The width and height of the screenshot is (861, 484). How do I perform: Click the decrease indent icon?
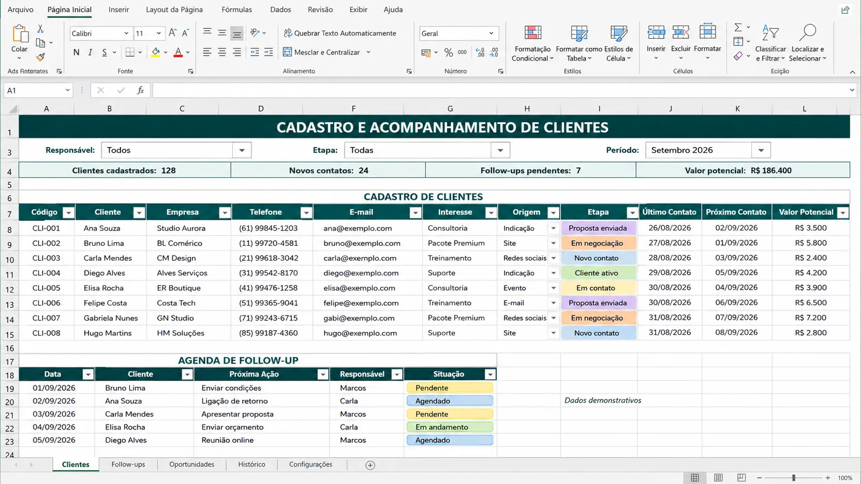pos(254,52)
